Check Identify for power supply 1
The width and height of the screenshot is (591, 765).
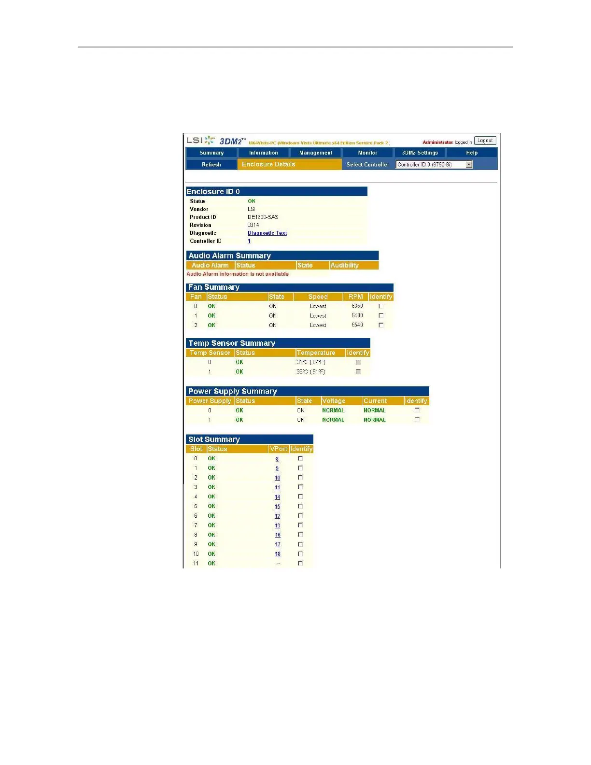coord(417,420)
